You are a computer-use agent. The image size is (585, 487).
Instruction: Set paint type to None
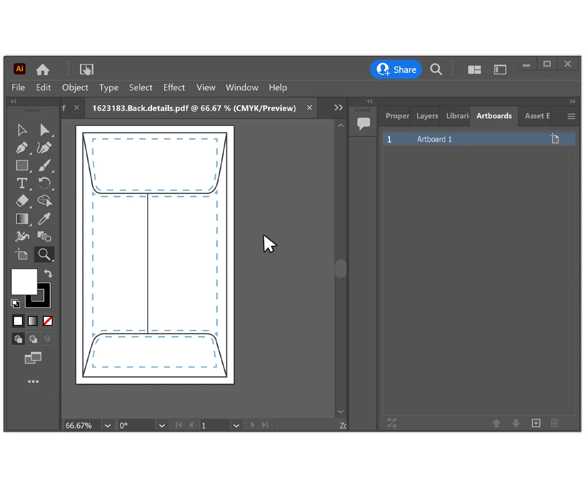click(48, 321)
